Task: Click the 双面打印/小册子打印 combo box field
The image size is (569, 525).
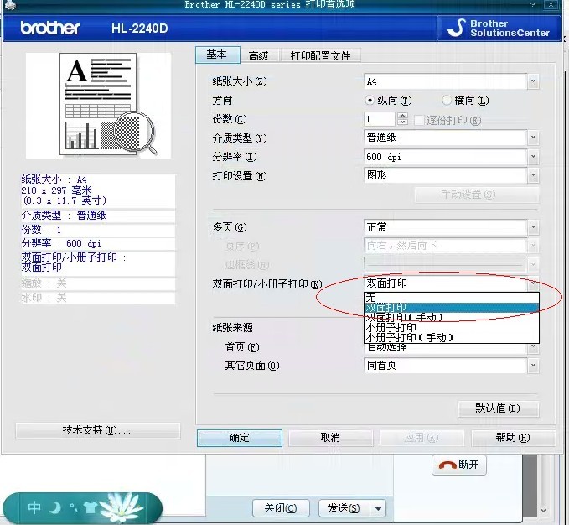Action: click(x=451, y=283)
